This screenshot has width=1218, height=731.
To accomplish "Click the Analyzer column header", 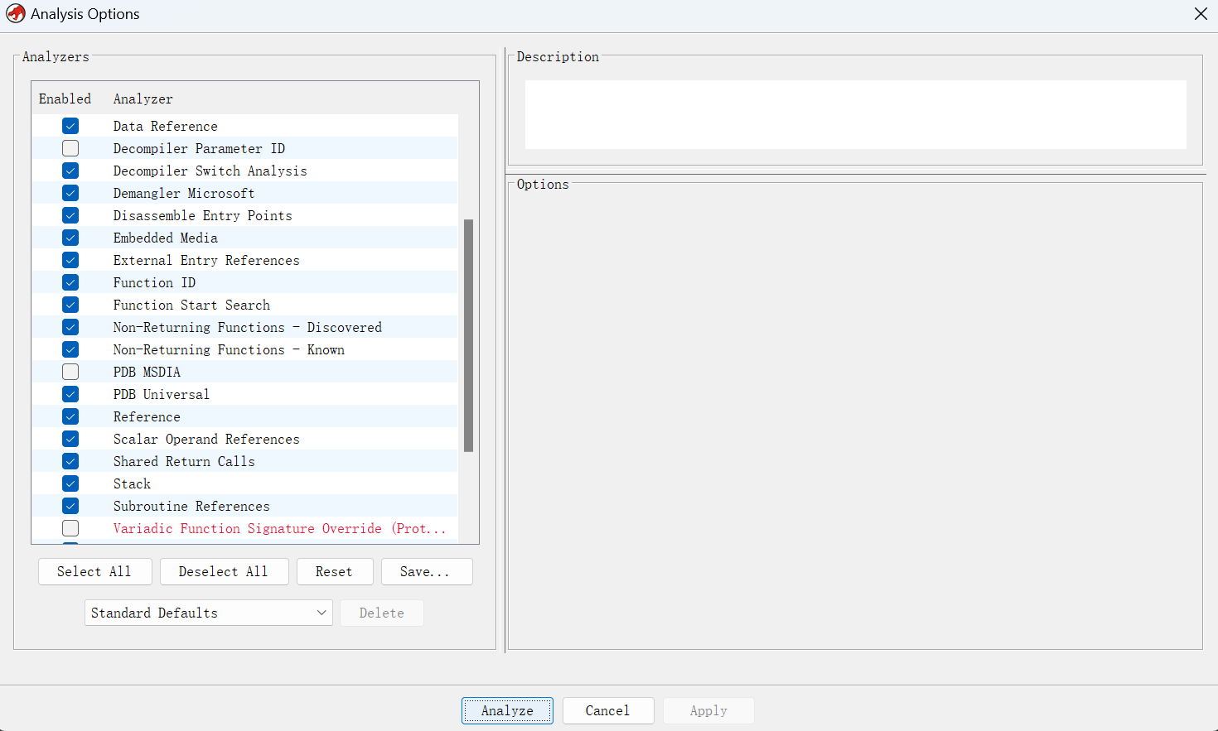I will click(143, 99).
